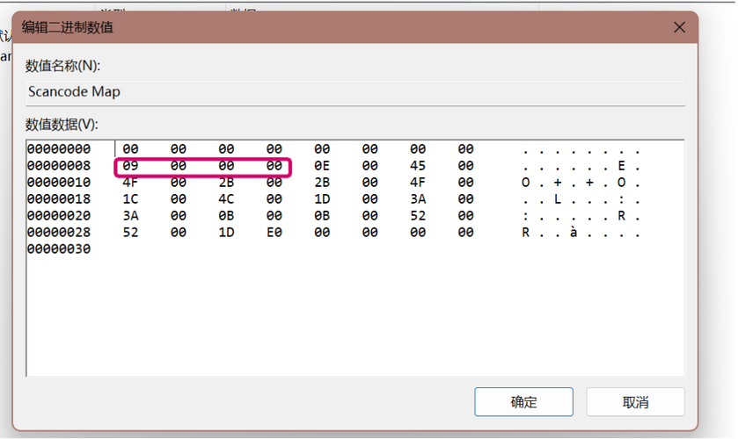Click the offset label 00000000

coord(58,149)
